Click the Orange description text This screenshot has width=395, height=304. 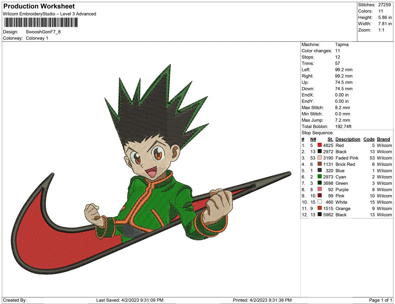343,208
